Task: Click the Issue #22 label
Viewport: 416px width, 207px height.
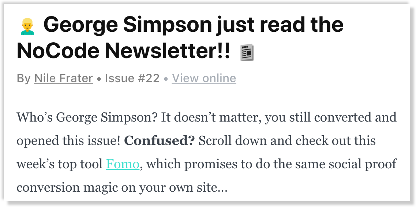Action: coord(132,78)
